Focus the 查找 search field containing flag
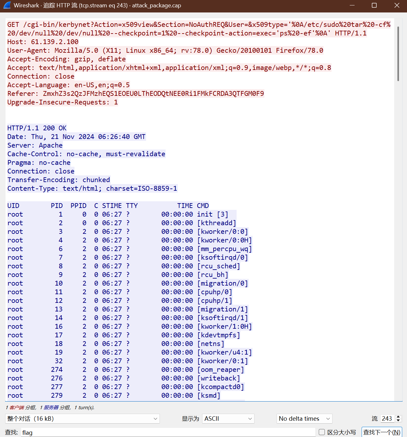Image resolution: width=407 pixels, height=437 pixels. click(x=168, y=432)
